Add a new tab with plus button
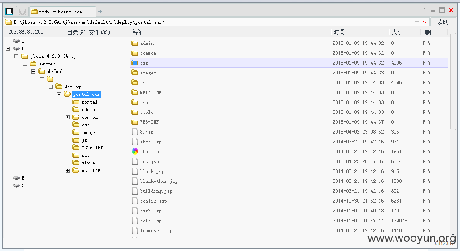The image size is (460, 251). tap(100, 12)
